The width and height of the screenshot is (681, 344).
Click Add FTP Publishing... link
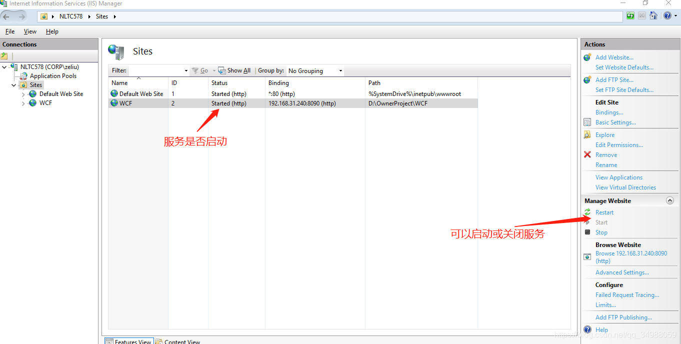pyautogui.click(x=623, y=317)
